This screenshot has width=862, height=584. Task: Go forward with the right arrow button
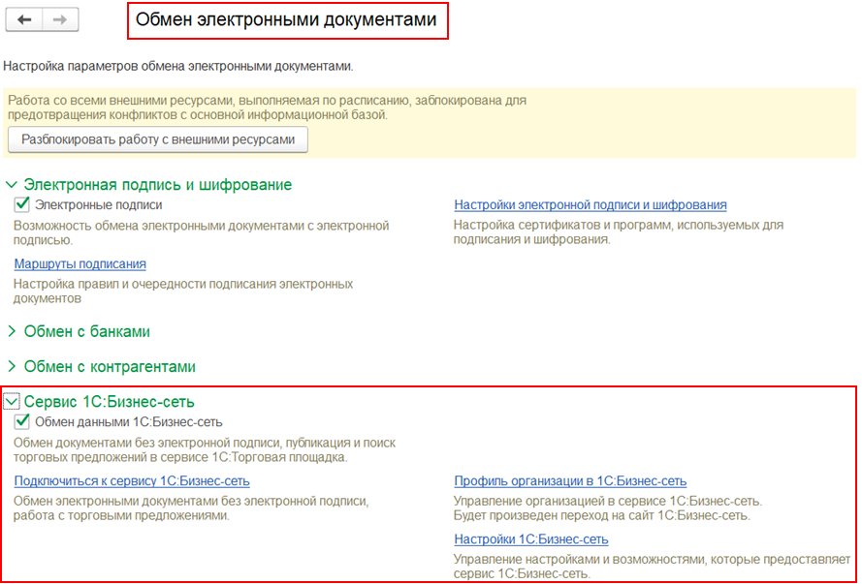(60, 19)
